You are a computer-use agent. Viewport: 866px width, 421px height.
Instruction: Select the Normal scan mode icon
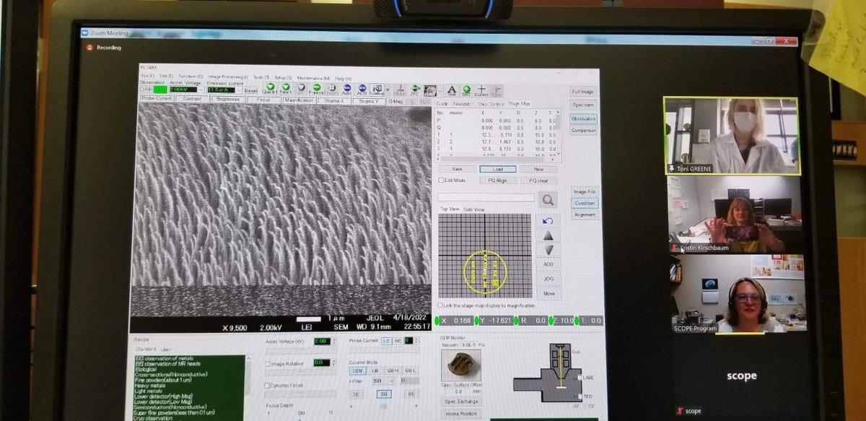coord(377,89)
